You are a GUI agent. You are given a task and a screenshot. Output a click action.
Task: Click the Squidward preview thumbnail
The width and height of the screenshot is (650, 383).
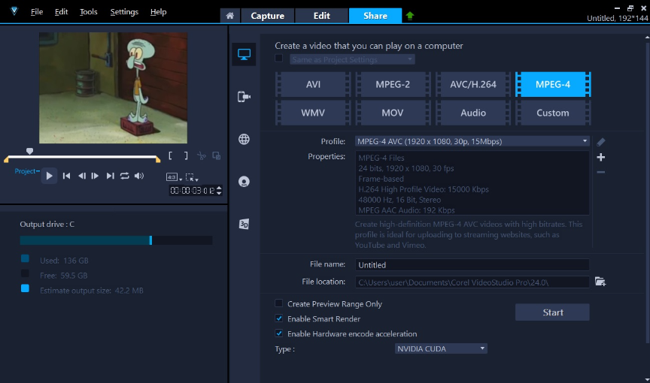pos(113,88)
